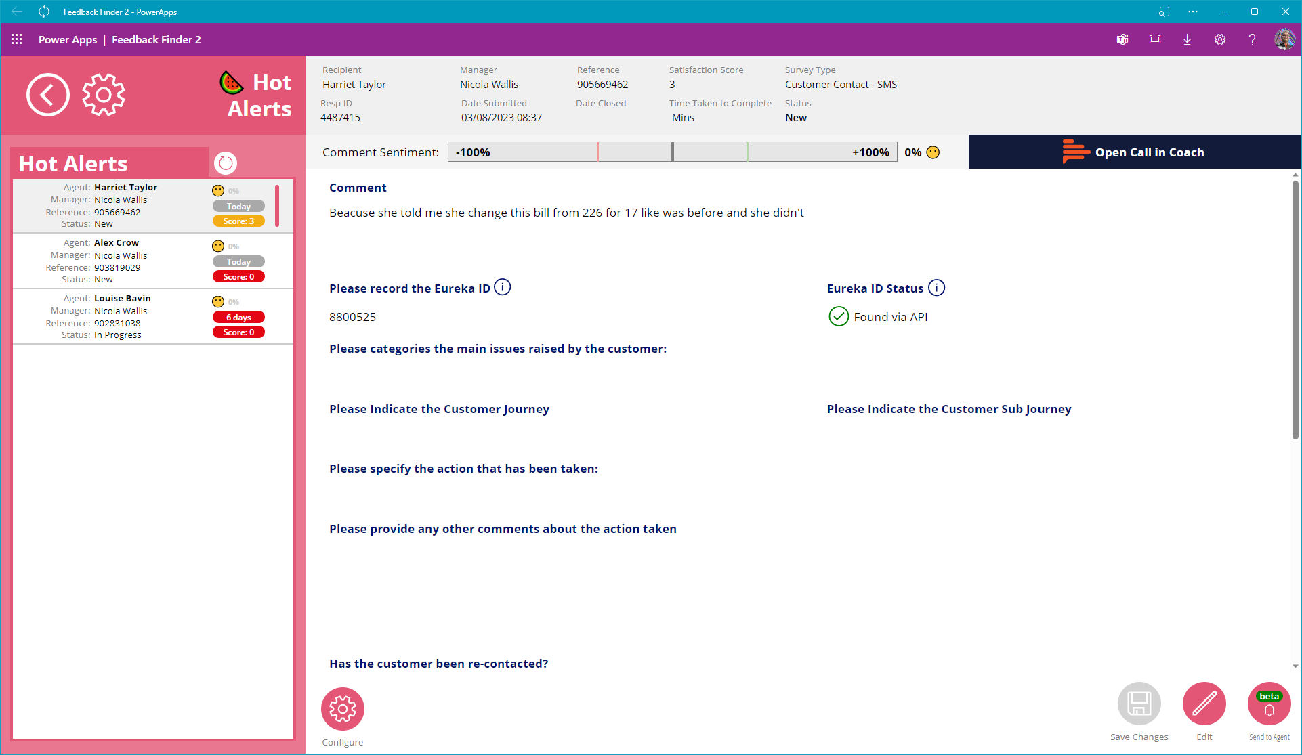Screen dimensions: 1302x755
Task: Click the download arrow icon
Action: [x=1187, y=39]
